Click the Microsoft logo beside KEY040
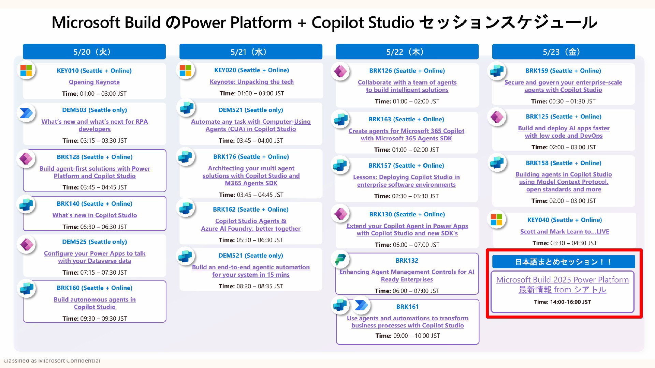Screen dimensions: 655x368 tap(496, 220)
